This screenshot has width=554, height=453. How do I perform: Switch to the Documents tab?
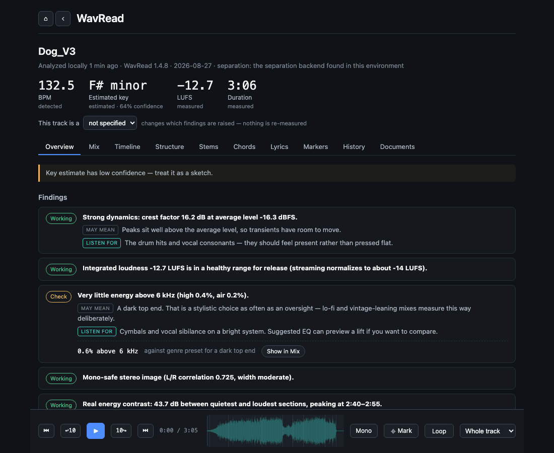point(397,147)
